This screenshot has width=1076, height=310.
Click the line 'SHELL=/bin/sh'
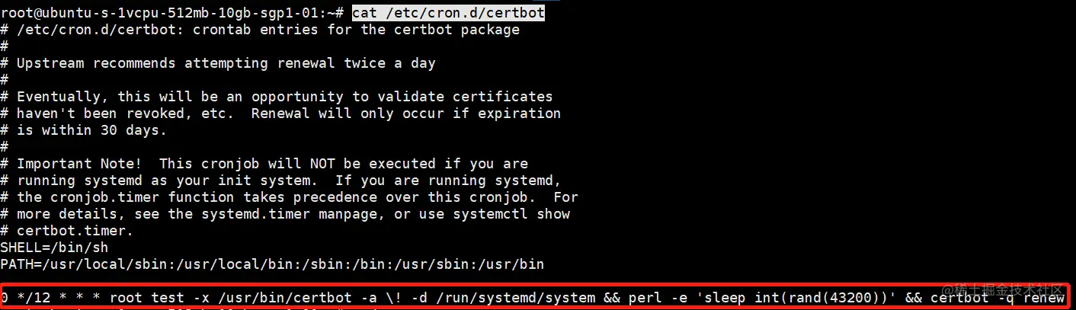coord(54,248)
